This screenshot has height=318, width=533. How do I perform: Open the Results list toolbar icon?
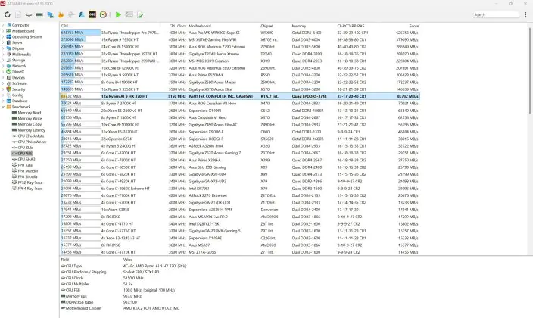[129, 14]
